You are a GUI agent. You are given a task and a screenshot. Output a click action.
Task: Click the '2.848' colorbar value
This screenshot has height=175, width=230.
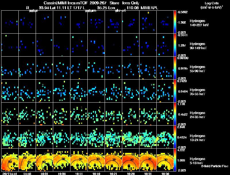[181, 127]
